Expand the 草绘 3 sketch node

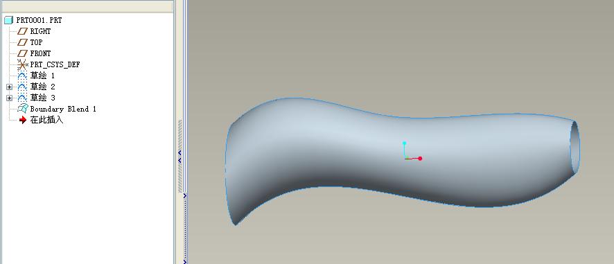[10, 98]
